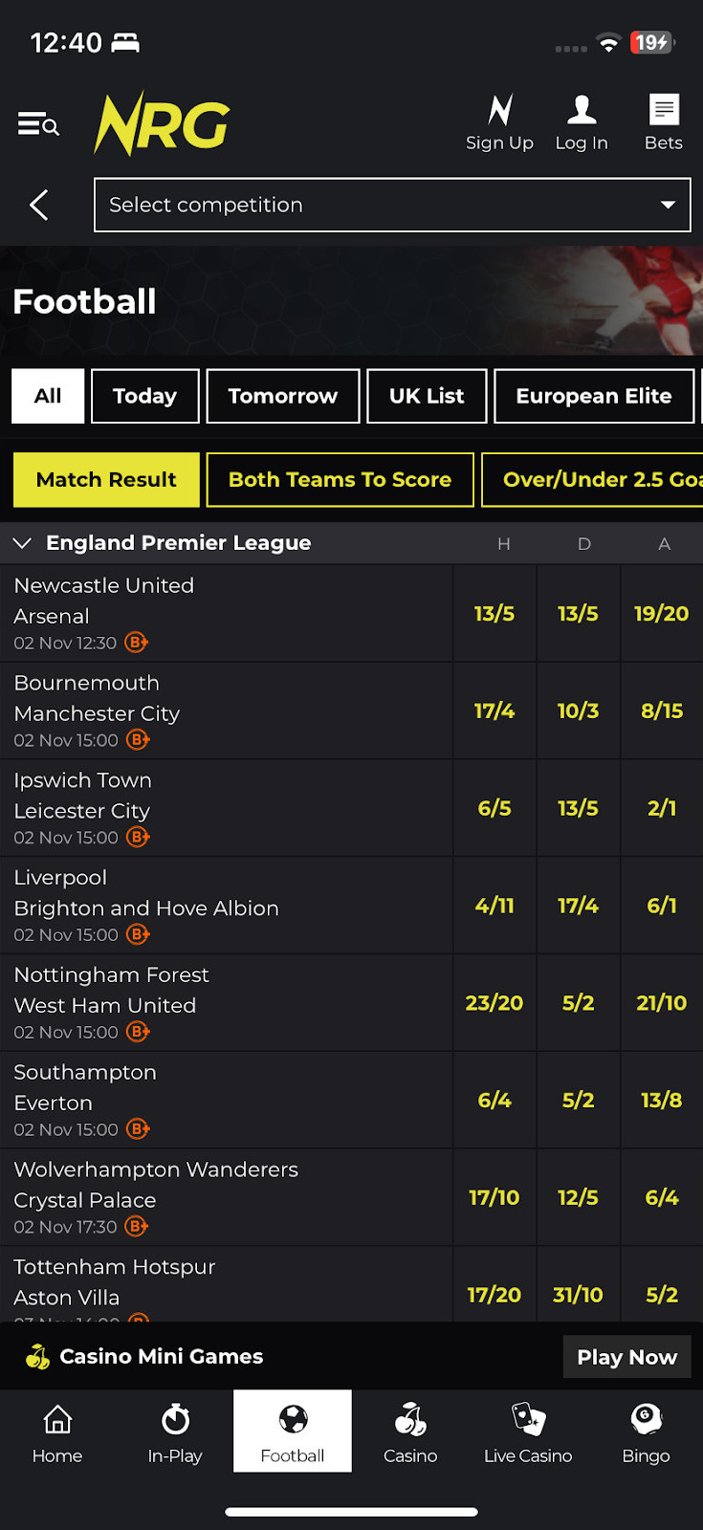Image resolution: width=703 pixels, height=1530 pixels.
Task: Tap the NRG logo
Action: (x=162, y=124)
